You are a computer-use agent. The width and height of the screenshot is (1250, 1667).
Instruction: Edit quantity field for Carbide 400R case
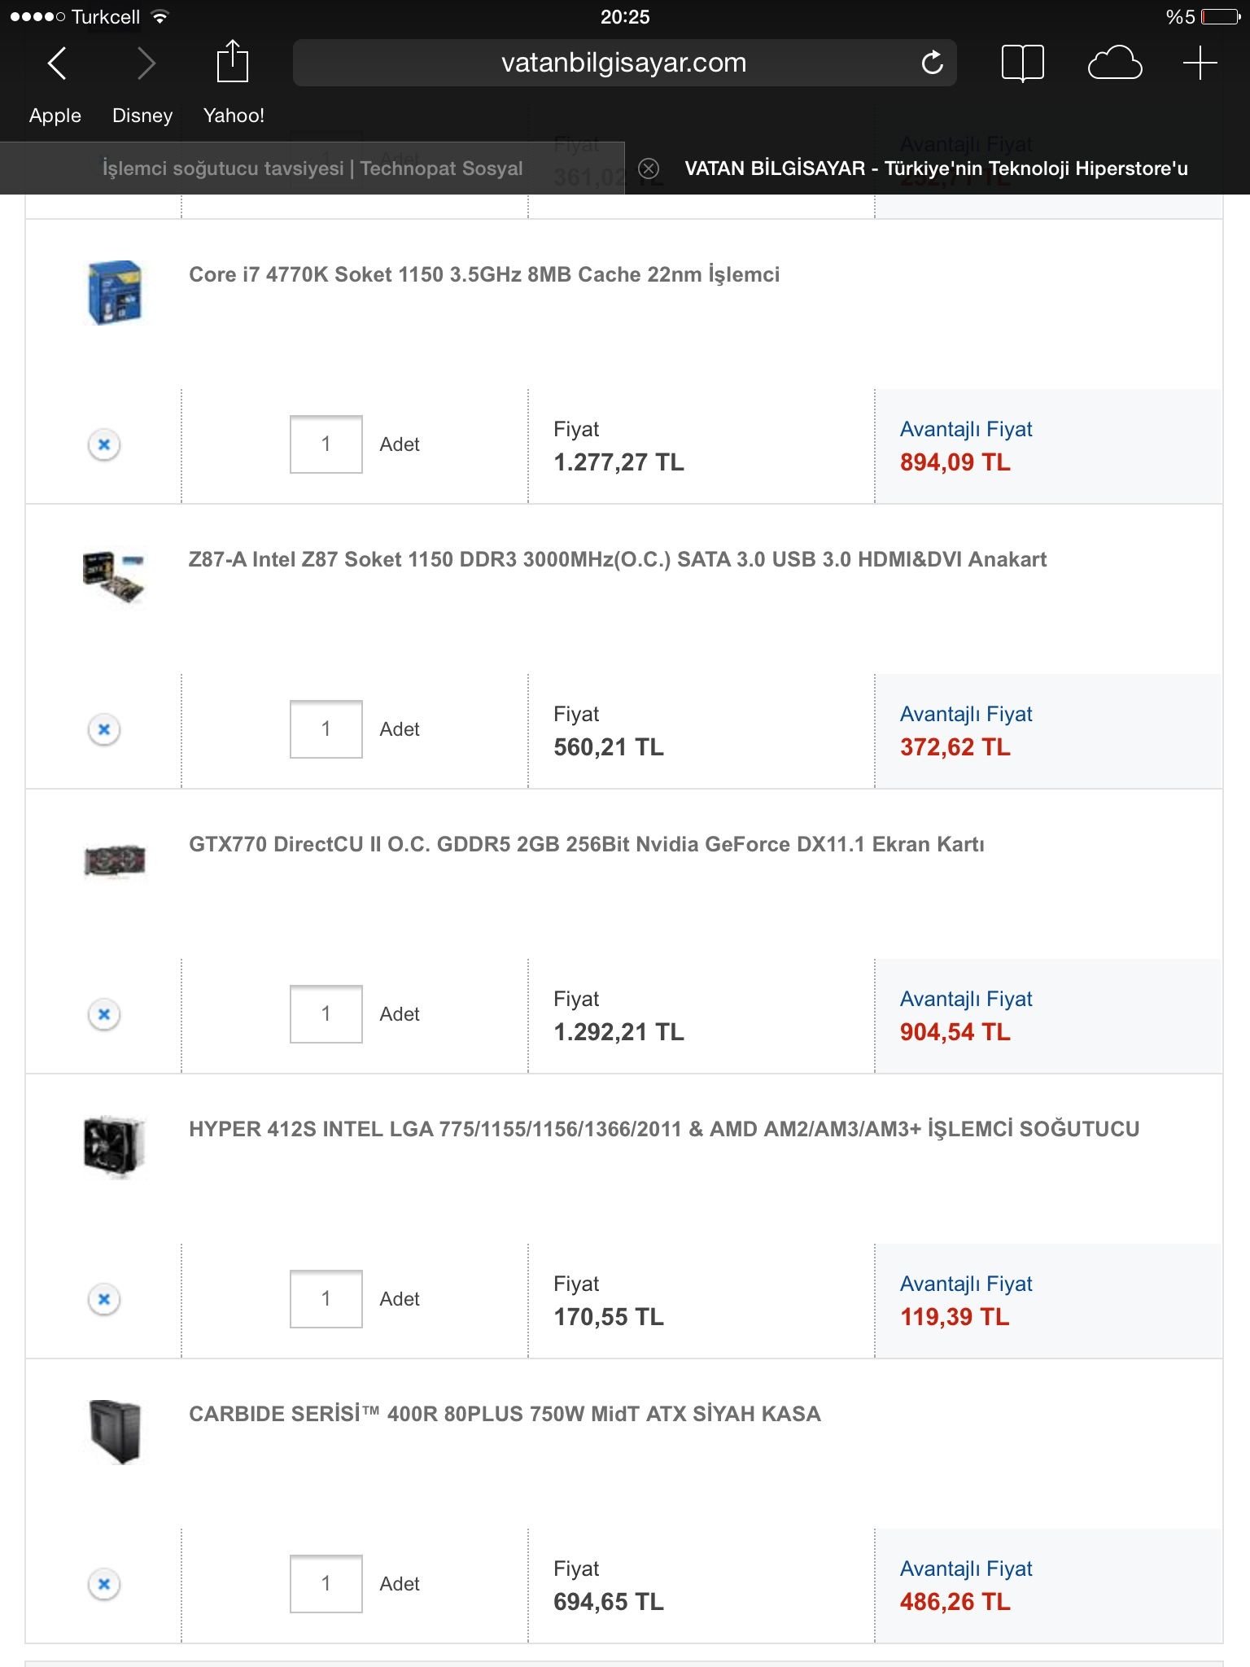pyautogui.click(x=326, y=1584)
